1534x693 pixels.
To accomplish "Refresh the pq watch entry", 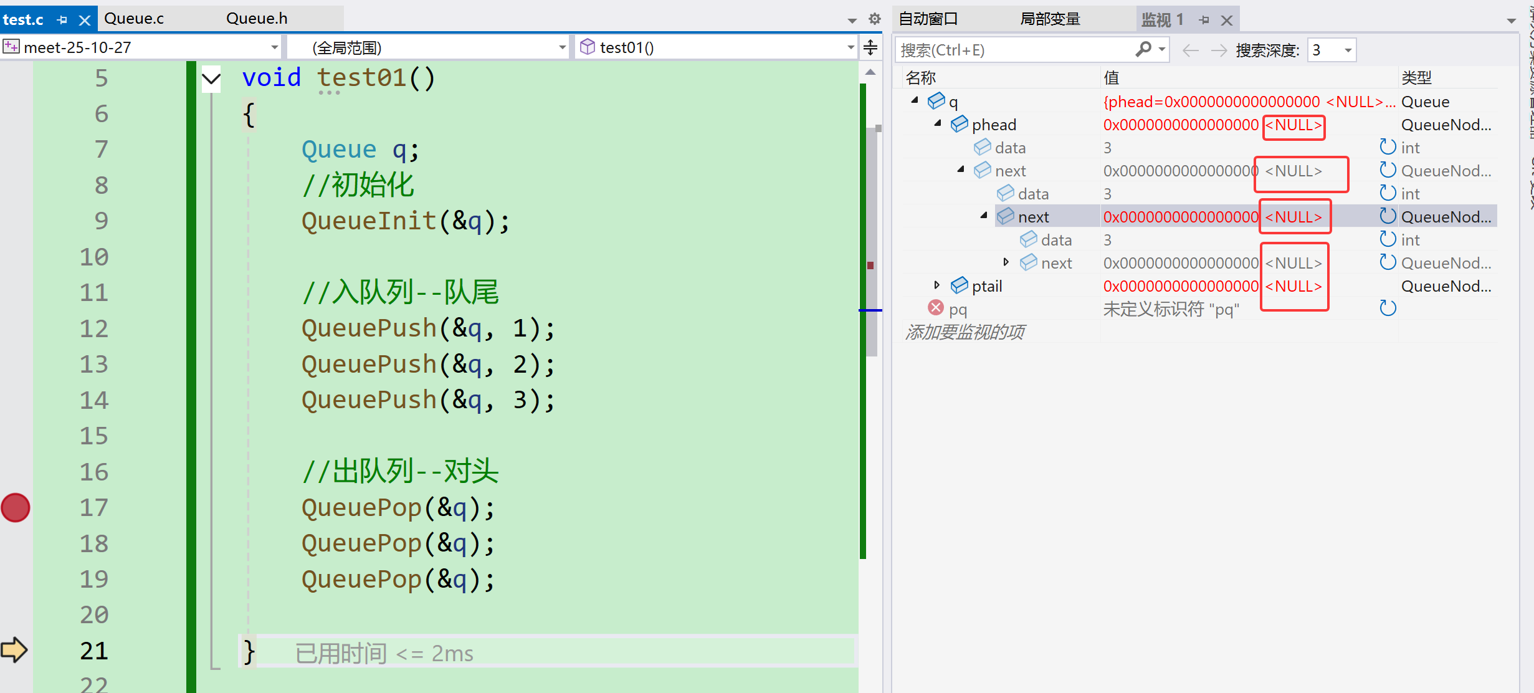I will pos(1388,308).
